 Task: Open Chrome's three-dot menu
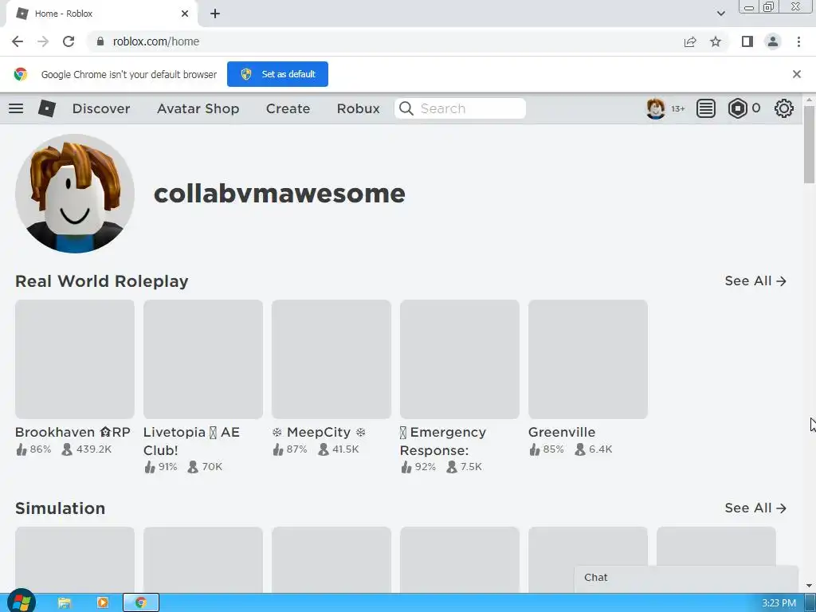(x=798, y=41)
